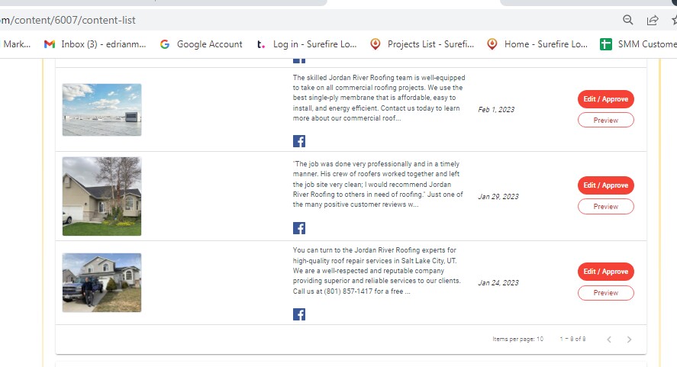Preview the Feb 1, 2023 post

coord(606,120)
